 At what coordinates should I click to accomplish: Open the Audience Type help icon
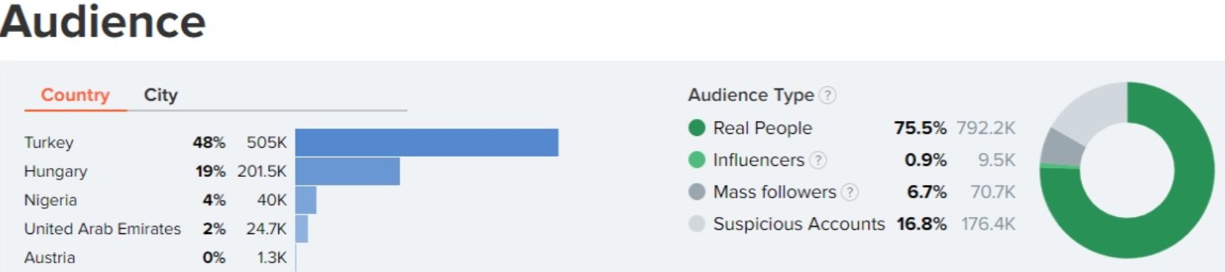coord(828,95)
